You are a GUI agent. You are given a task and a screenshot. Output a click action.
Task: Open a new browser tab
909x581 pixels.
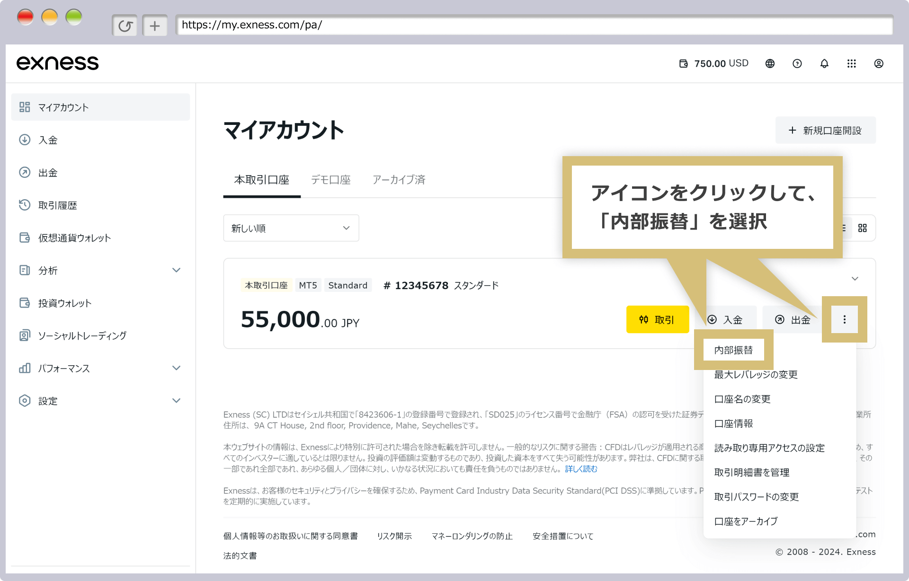coord(155,26)
